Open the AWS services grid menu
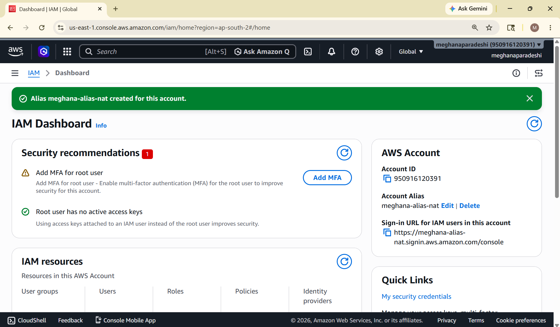This screenshot has width=560, height=327. (x=67, y=52)
